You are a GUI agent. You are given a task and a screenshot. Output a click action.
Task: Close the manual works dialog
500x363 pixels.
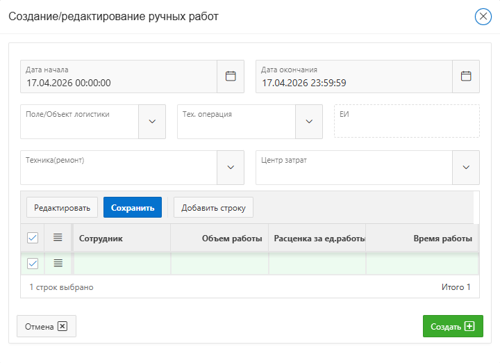(483, 17)
